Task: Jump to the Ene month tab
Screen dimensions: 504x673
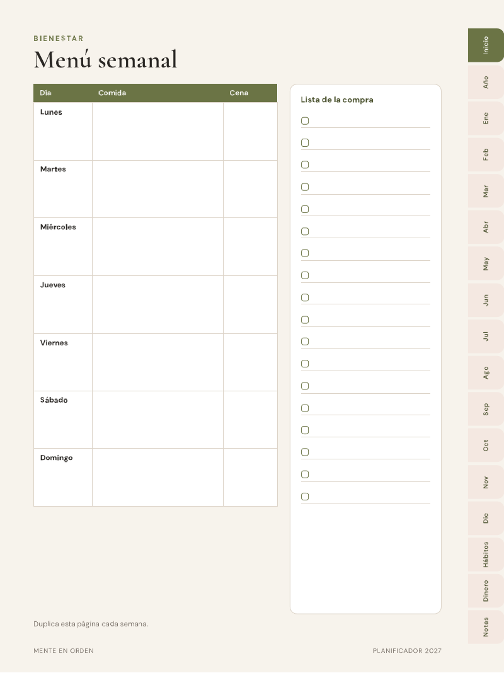Action: pos(486,118)
